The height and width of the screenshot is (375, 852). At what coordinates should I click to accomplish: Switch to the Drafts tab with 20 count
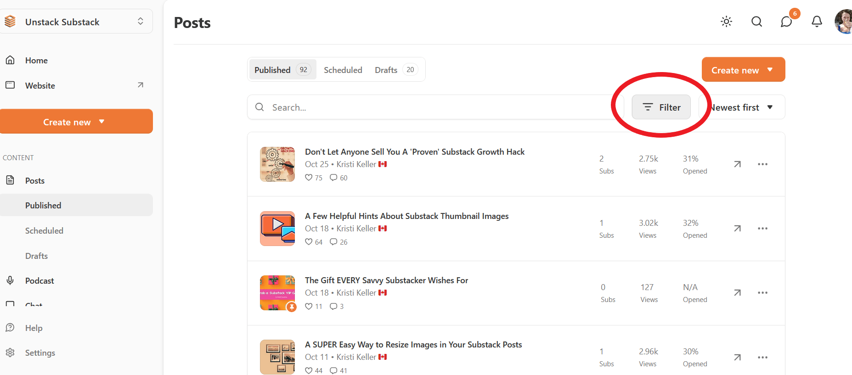(x=396, y=70)
